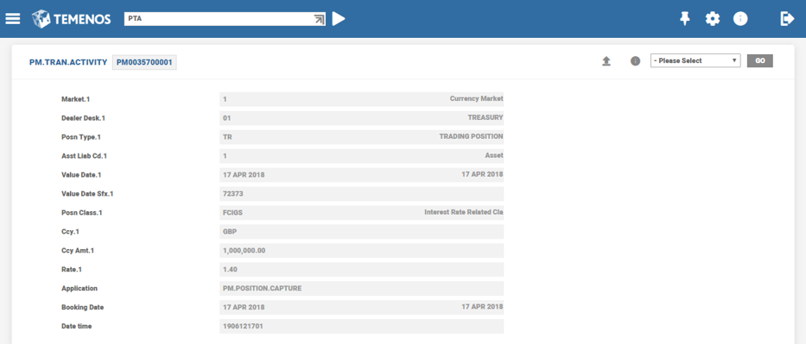This screenshot has width=806, height=344.
Task: Open the hamburger main menu
Action: pyautogui.click(x=12, y=19)
